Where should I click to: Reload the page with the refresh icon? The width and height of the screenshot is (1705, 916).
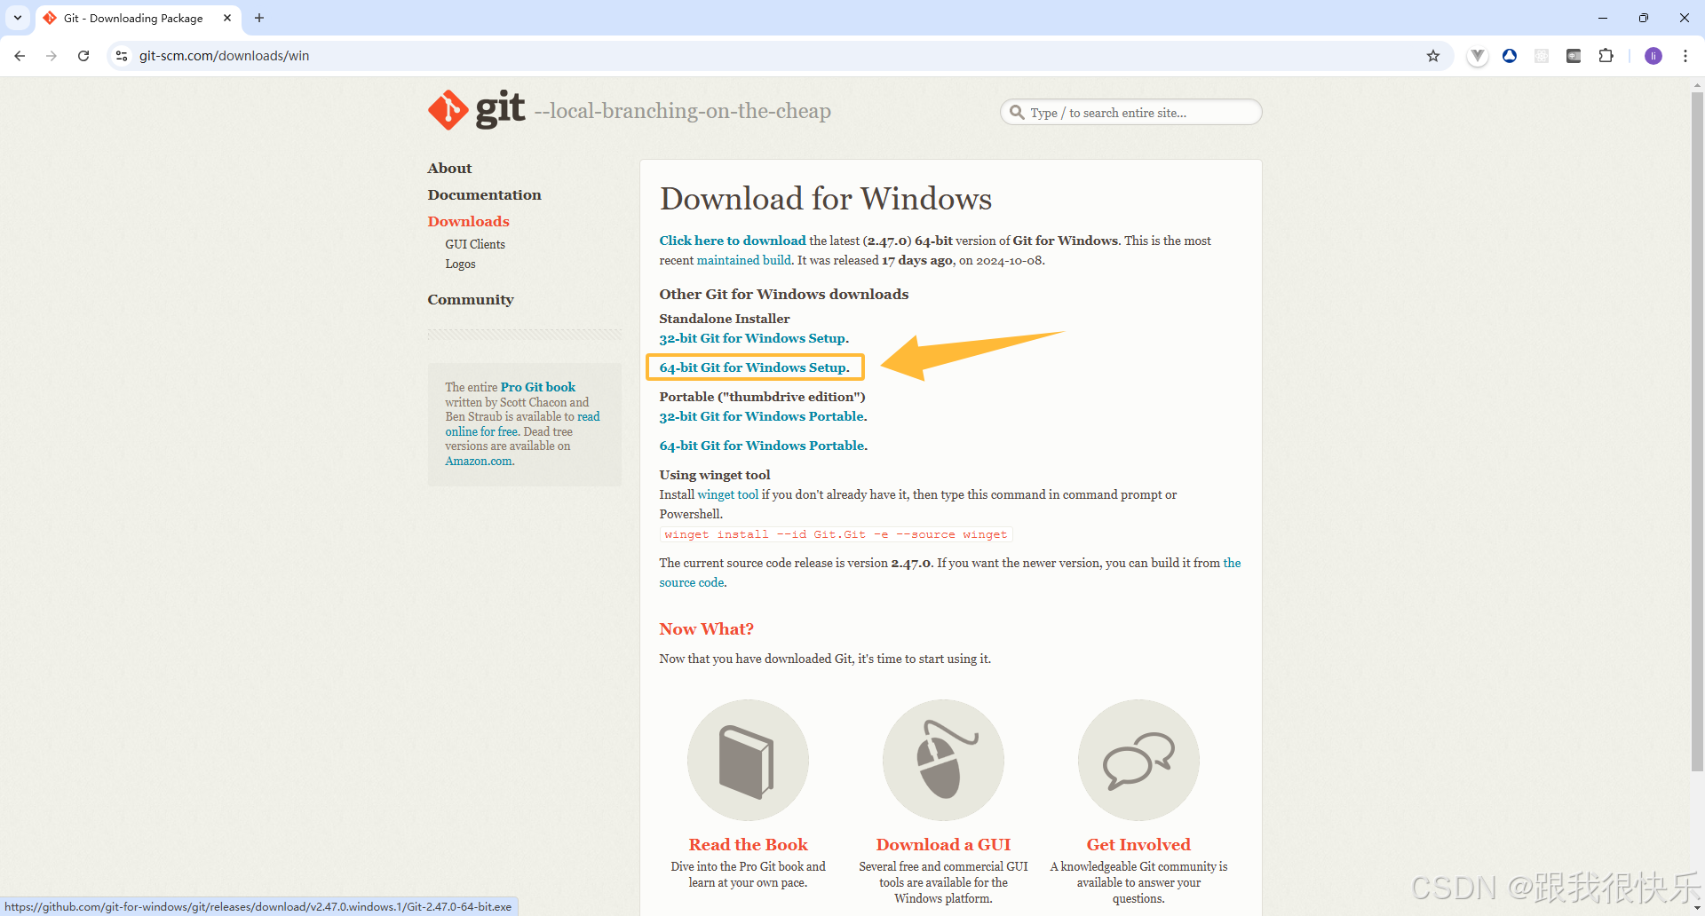(83, 56)
